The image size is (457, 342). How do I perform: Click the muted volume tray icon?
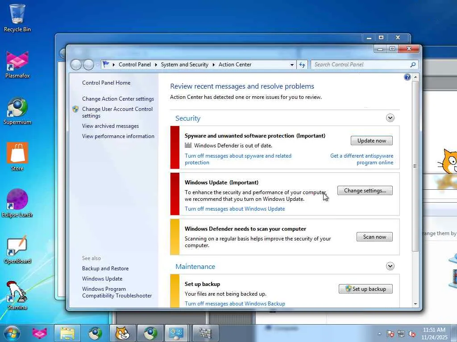point(412,334)
